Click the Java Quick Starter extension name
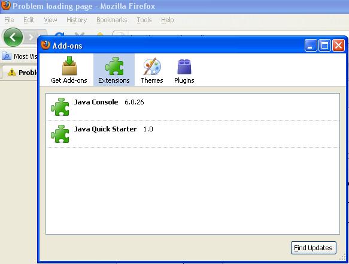 (x=105, y=129)
